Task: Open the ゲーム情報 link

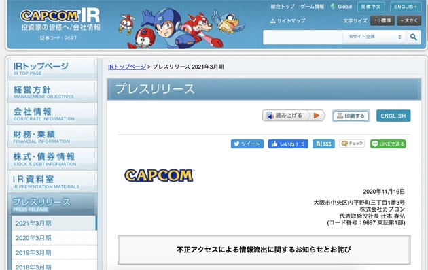Action: pyautogui.click(x=312, y=7)
